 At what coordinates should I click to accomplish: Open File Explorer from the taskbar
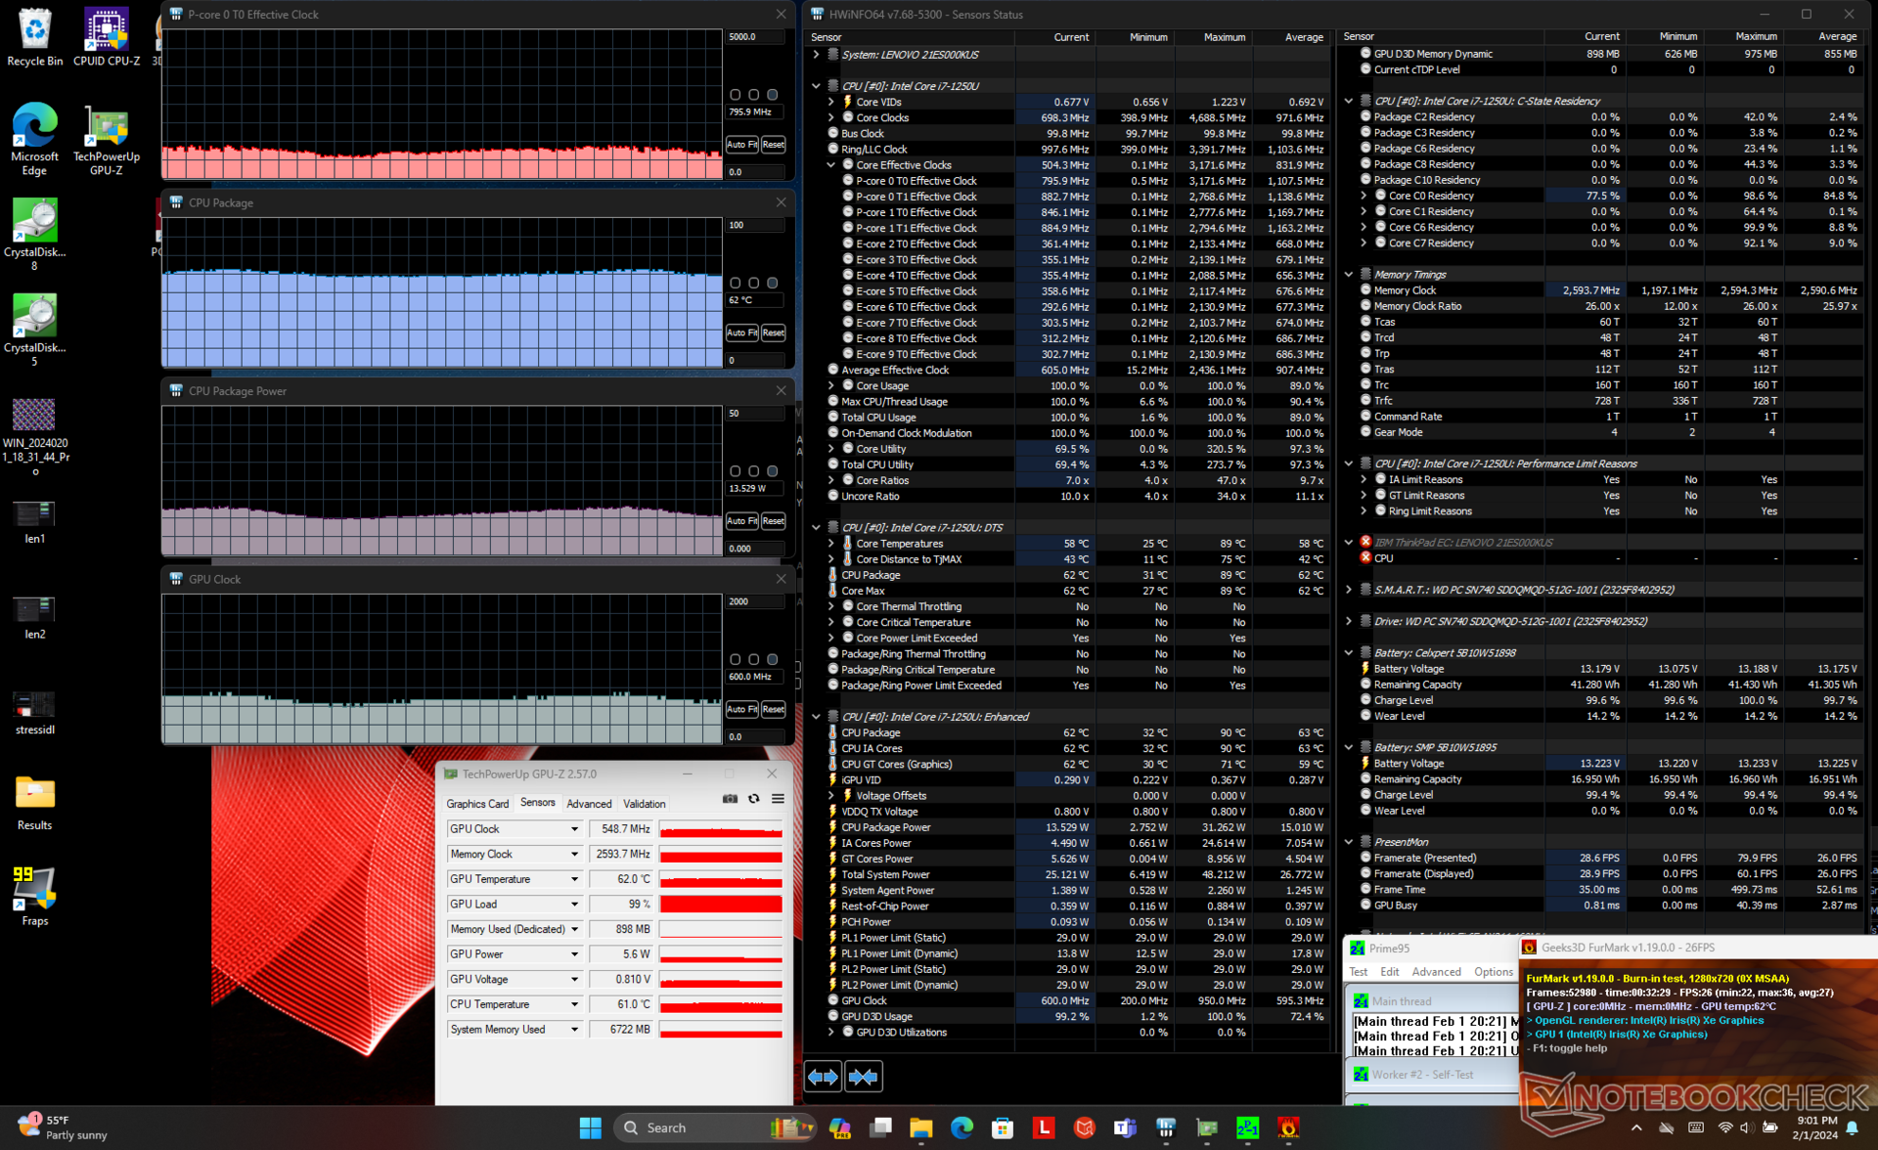(920, 1128)
